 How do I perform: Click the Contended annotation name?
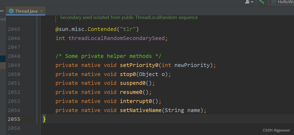[102, 29]
